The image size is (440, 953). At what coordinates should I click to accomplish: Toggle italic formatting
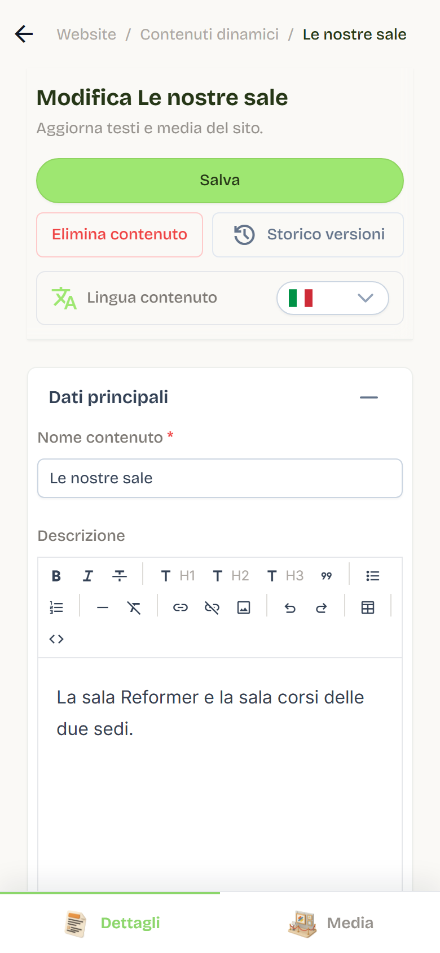pyautogui.click(x=87, y=576)
